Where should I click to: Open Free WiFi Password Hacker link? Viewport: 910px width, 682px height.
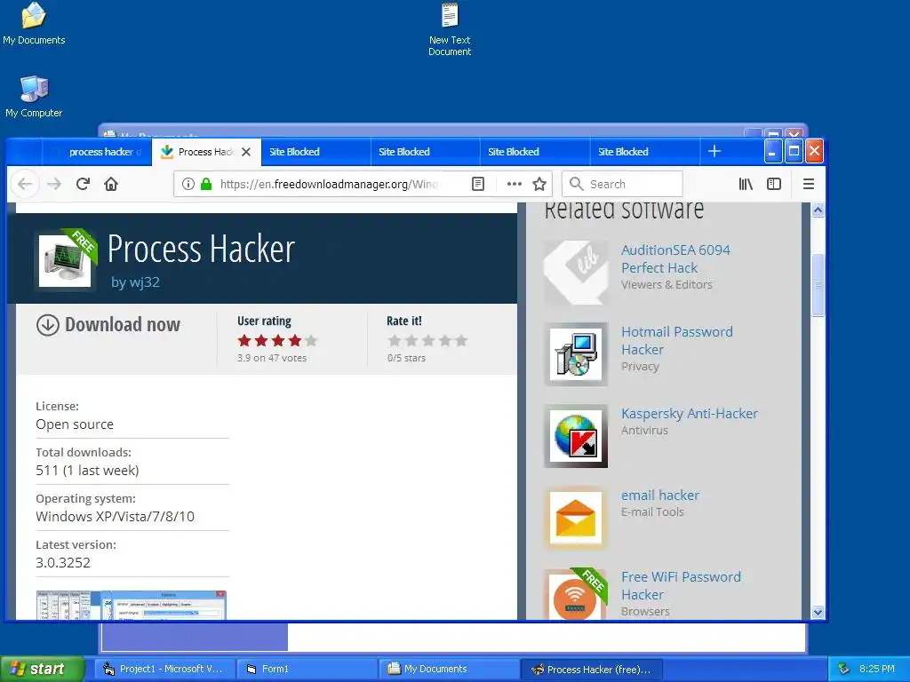pyautogui.click(x=681, y=586)
